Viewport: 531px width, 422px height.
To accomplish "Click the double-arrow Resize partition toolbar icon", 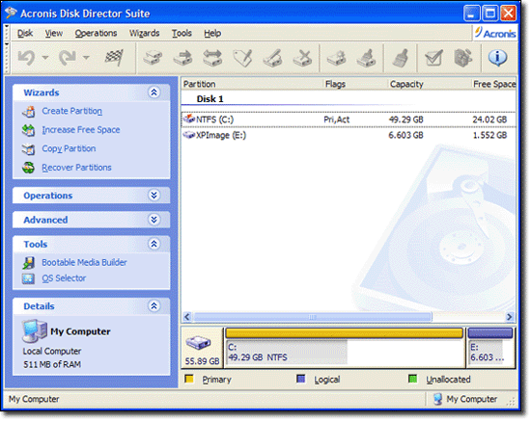I will coord(212,58).
